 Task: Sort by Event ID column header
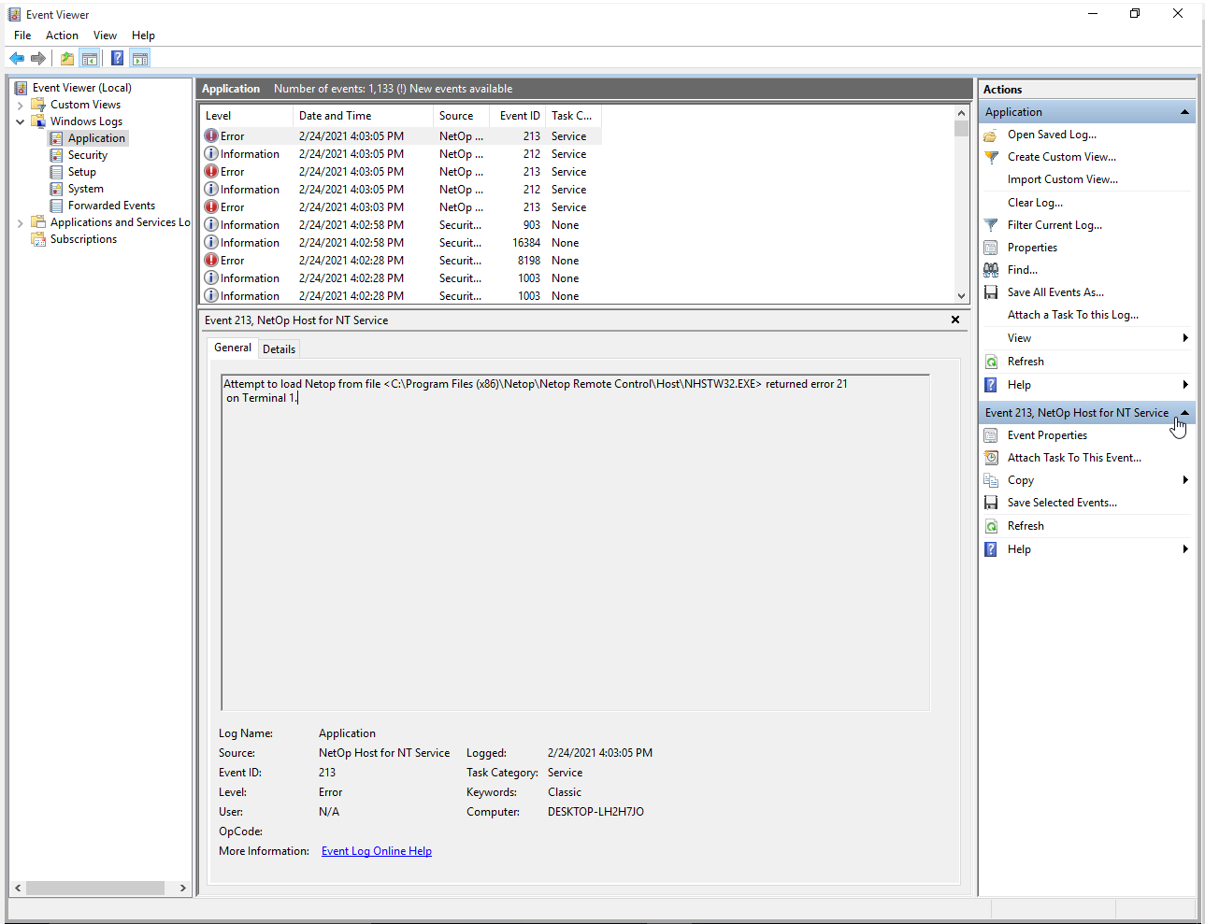[x=520, y=116]
